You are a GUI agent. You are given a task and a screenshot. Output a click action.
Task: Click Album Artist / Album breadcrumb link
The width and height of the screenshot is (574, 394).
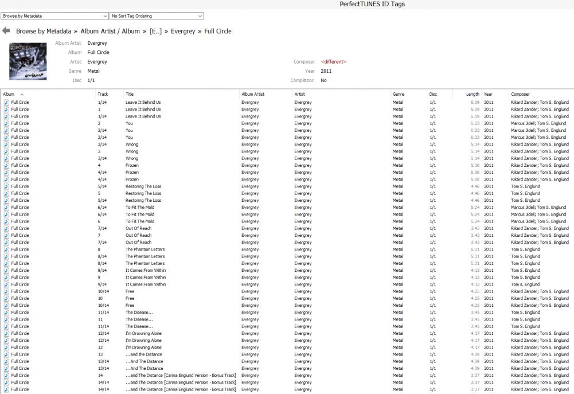110,31
